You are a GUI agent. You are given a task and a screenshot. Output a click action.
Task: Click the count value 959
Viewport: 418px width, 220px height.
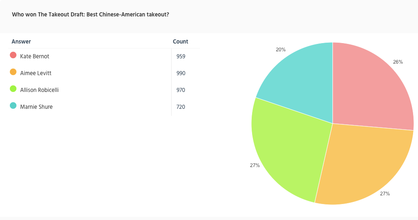(x=181, y=56)
